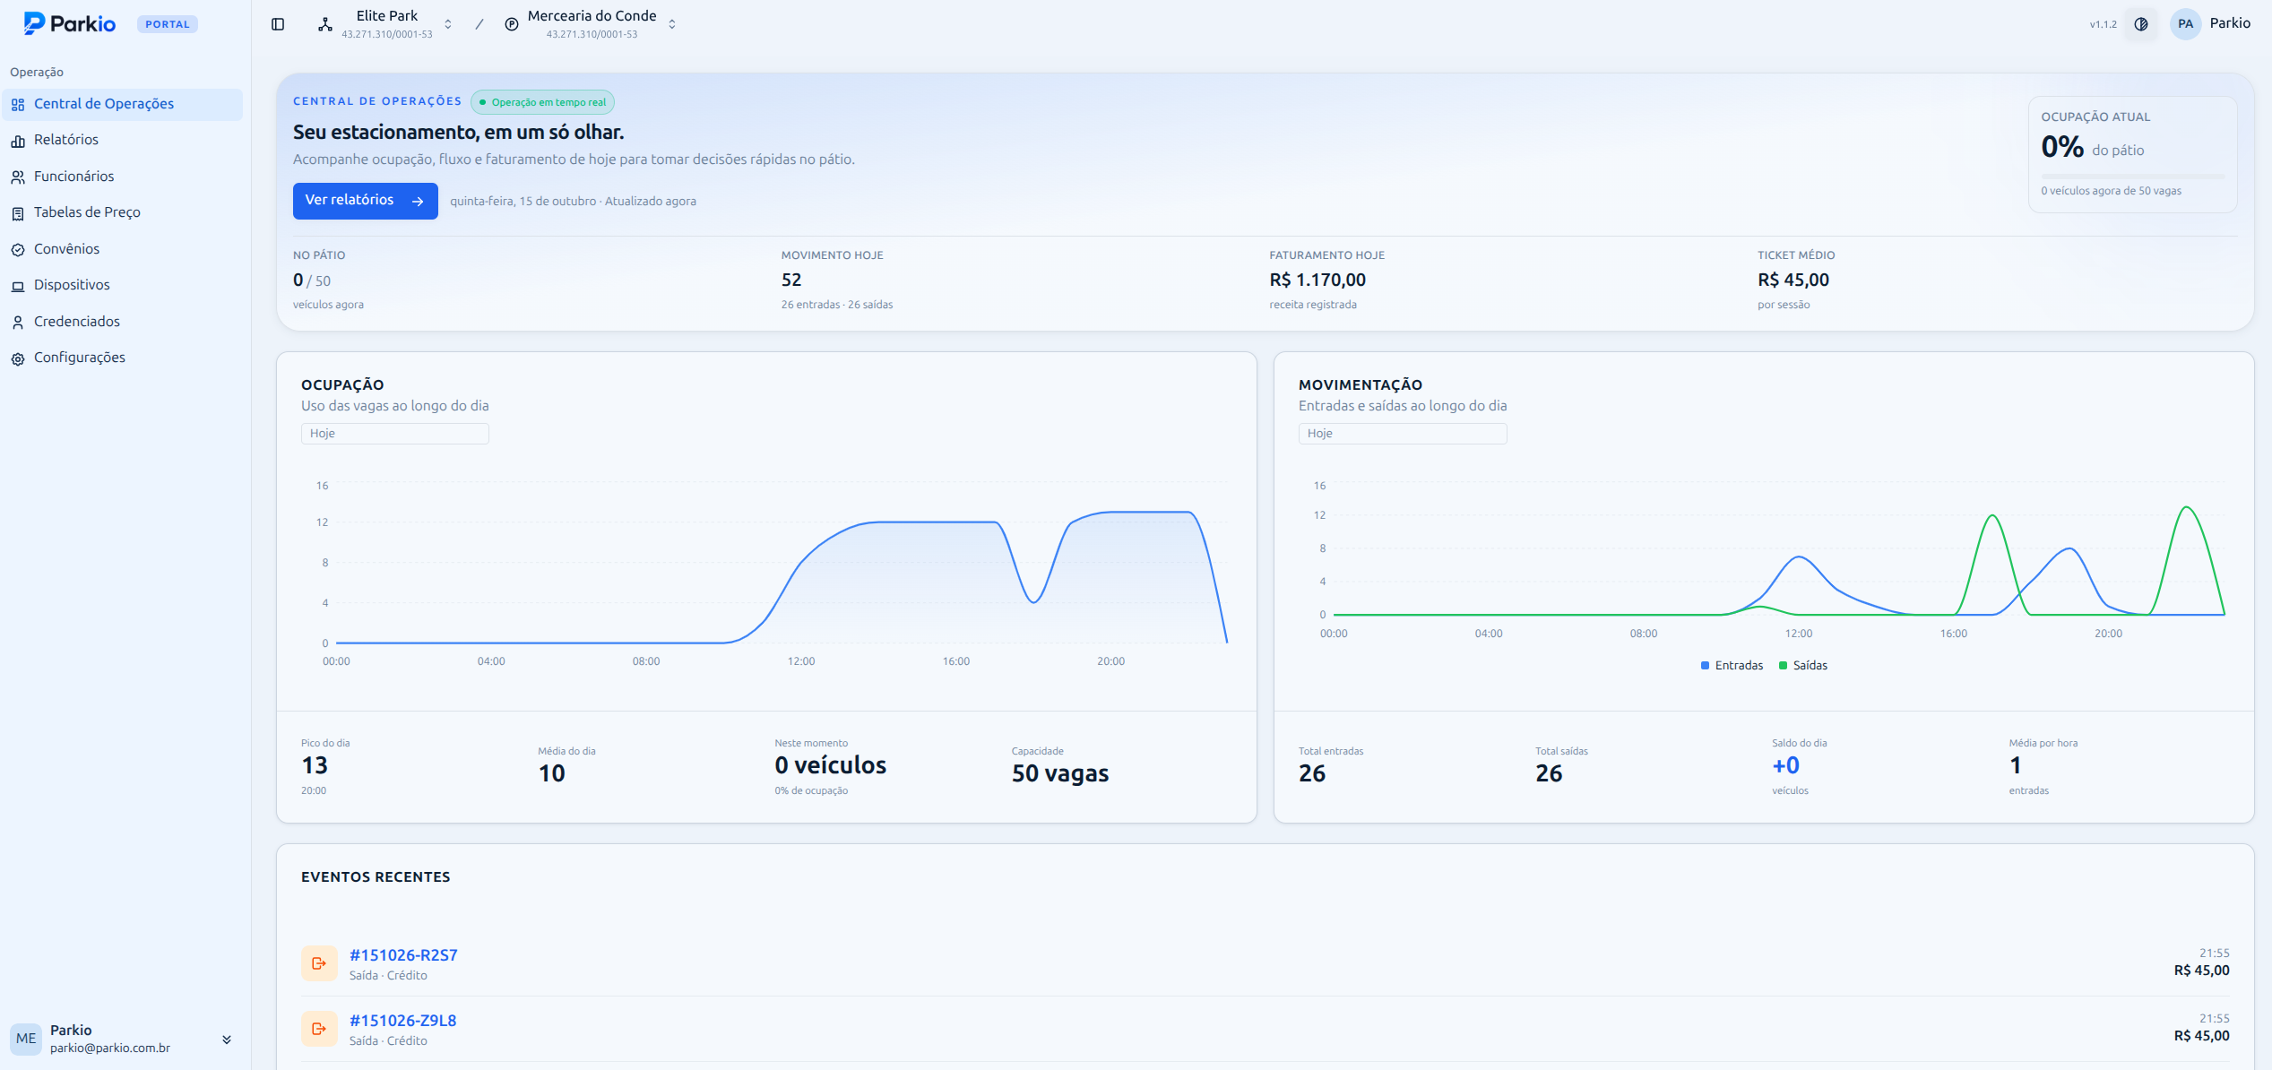This screenshot has height=1070, width=2272.
Task: Select Tabelas de Preço menu item
Action: [122, 212]
